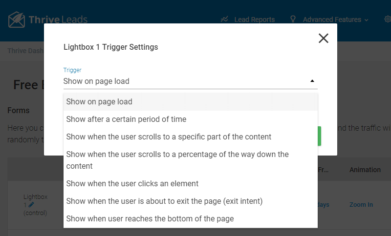
Task: Select 'Show on page load' option
Action: pos(191,102)
